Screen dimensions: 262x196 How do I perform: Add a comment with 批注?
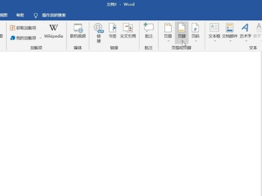pyautogui.click(x=148, y=31)
